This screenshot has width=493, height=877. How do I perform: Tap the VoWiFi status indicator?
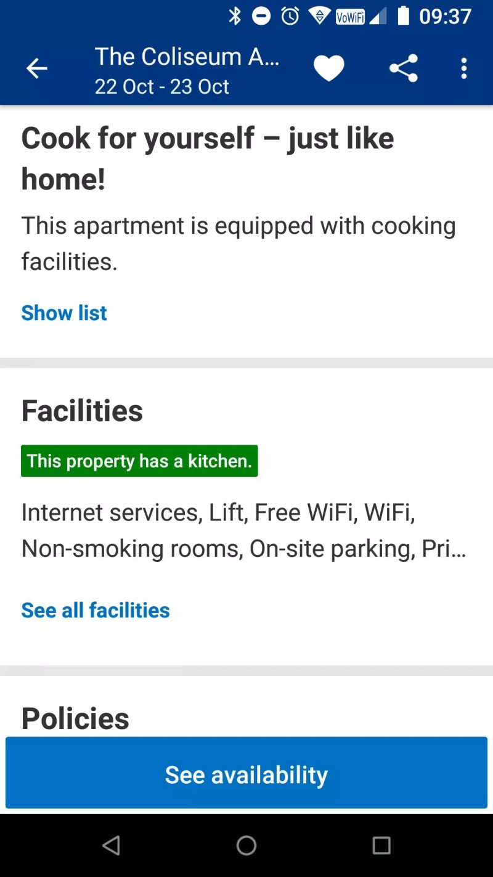[x=349, y=17]
